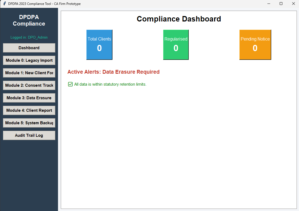
Task: View the Audit Trail Log
Action: [x=29, y=135]
